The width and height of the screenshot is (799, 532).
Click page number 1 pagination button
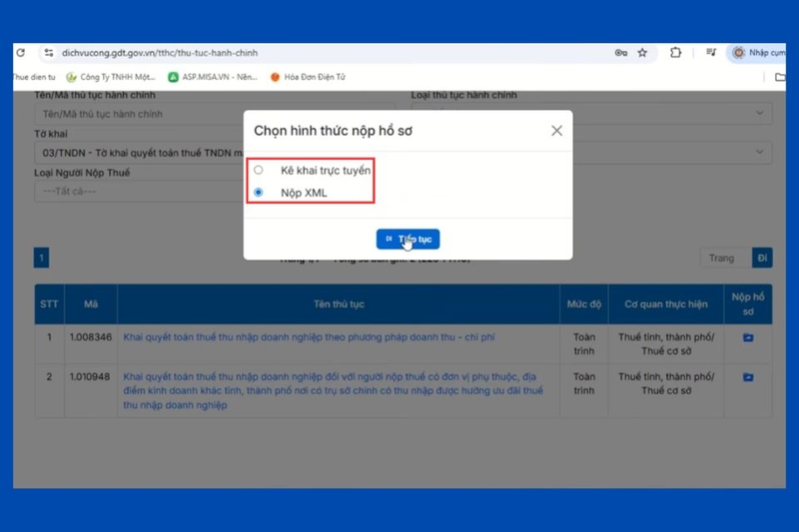point(41,258)
